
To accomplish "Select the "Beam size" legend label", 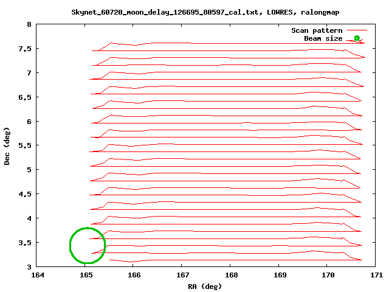I will [323, 38].
